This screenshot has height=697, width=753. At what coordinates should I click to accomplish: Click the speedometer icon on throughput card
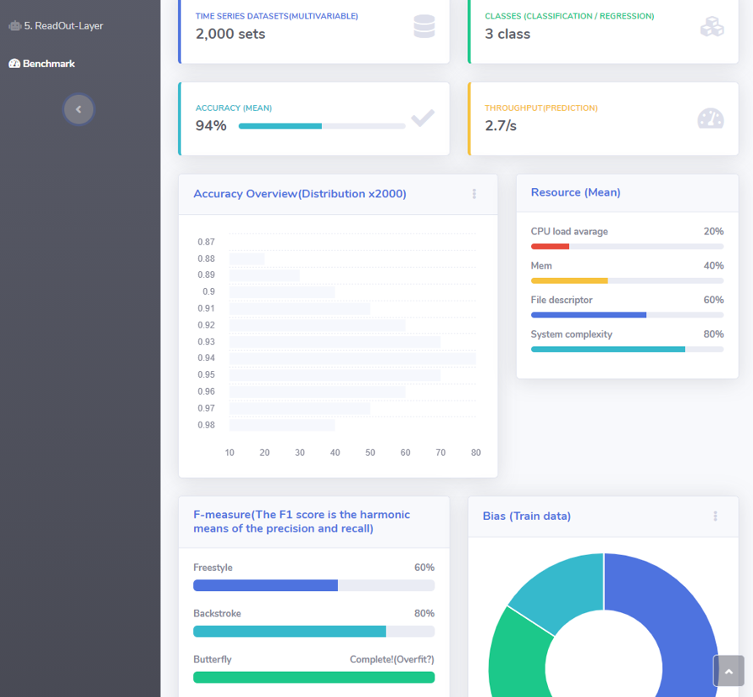[x=711, y=118]
